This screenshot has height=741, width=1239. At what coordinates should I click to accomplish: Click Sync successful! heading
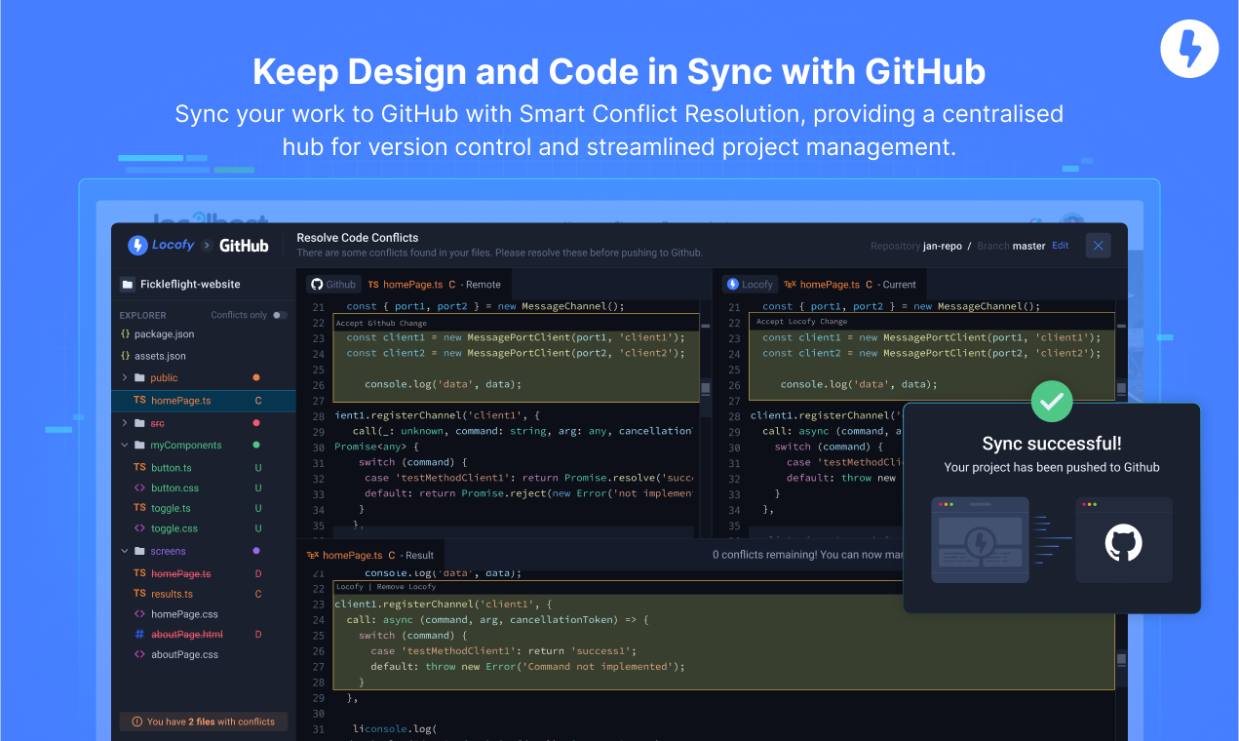(x=1052, y=444)
